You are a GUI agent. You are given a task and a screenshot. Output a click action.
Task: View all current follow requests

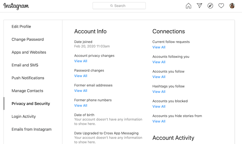[159, 47]
